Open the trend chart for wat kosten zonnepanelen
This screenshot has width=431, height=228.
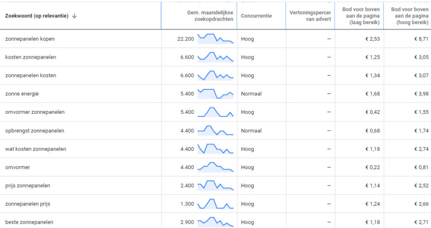pyautogui.click(x=215, y=149)
